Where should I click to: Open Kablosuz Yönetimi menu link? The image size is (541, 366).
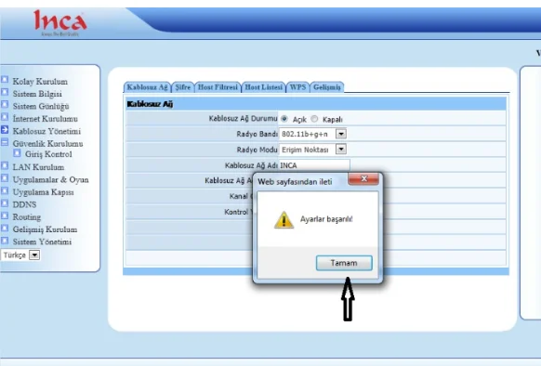click(46, 131)
